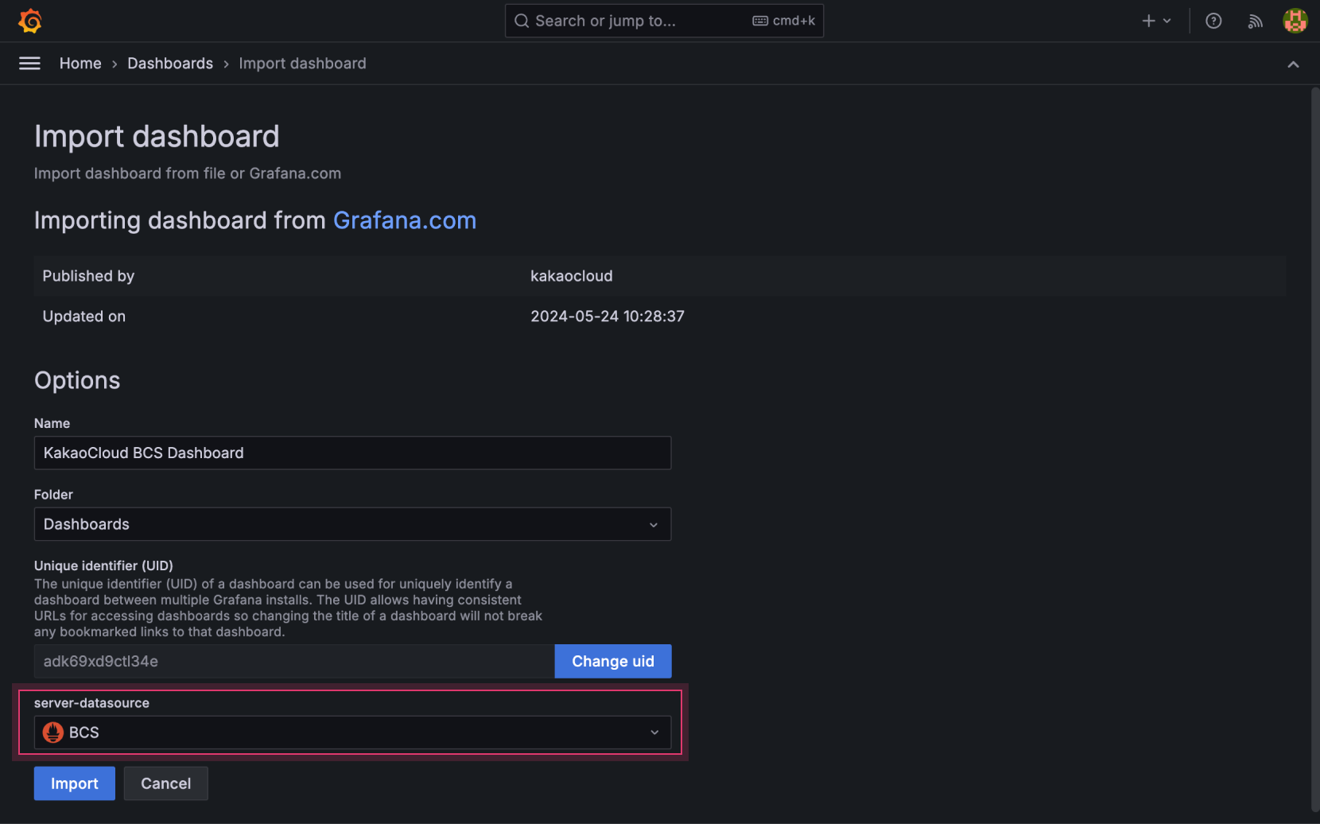Click the Cancel button
Viewport: 1320px width, 824px height.
tap(166, 783)
